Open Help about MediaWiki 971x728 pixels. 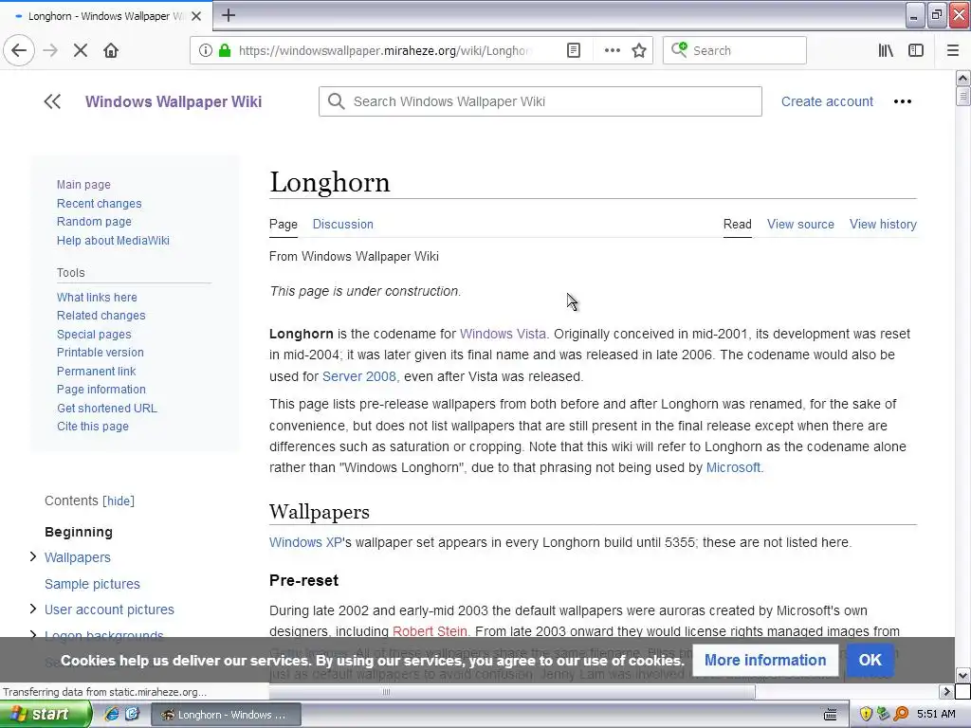tap(113, 240)
